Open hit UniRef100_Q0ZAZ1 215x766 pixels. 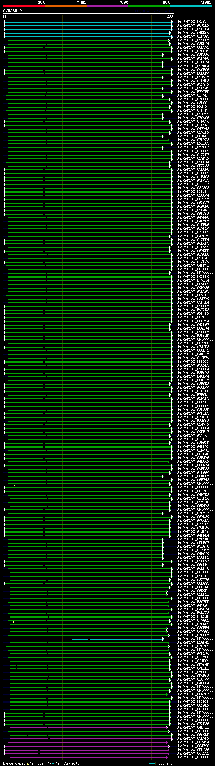point(193,22)
